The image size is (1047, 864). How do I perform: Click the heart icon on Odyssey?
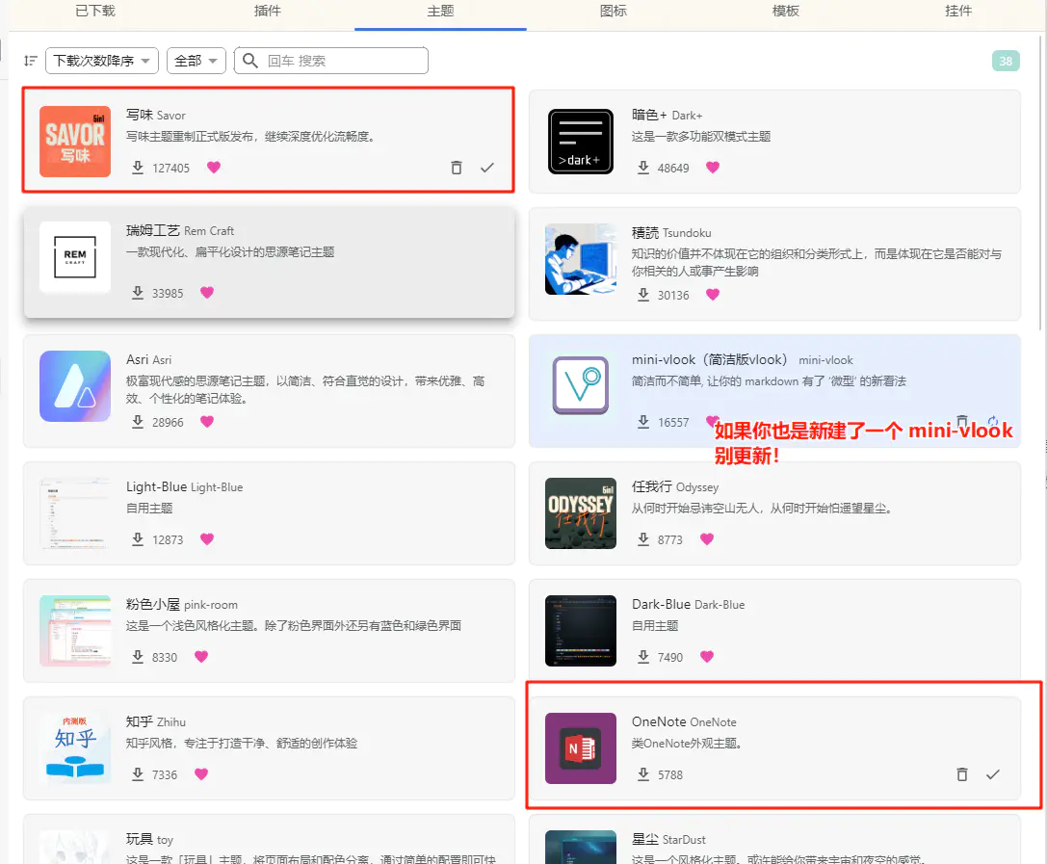707,538
